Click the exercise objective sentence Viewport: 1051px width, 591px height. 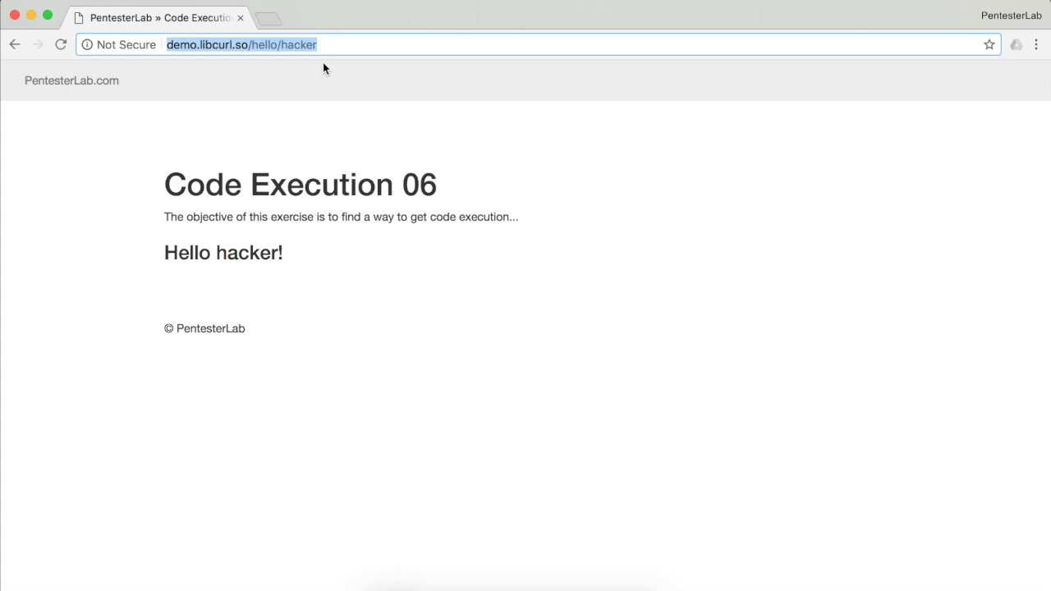coord(341,217)
